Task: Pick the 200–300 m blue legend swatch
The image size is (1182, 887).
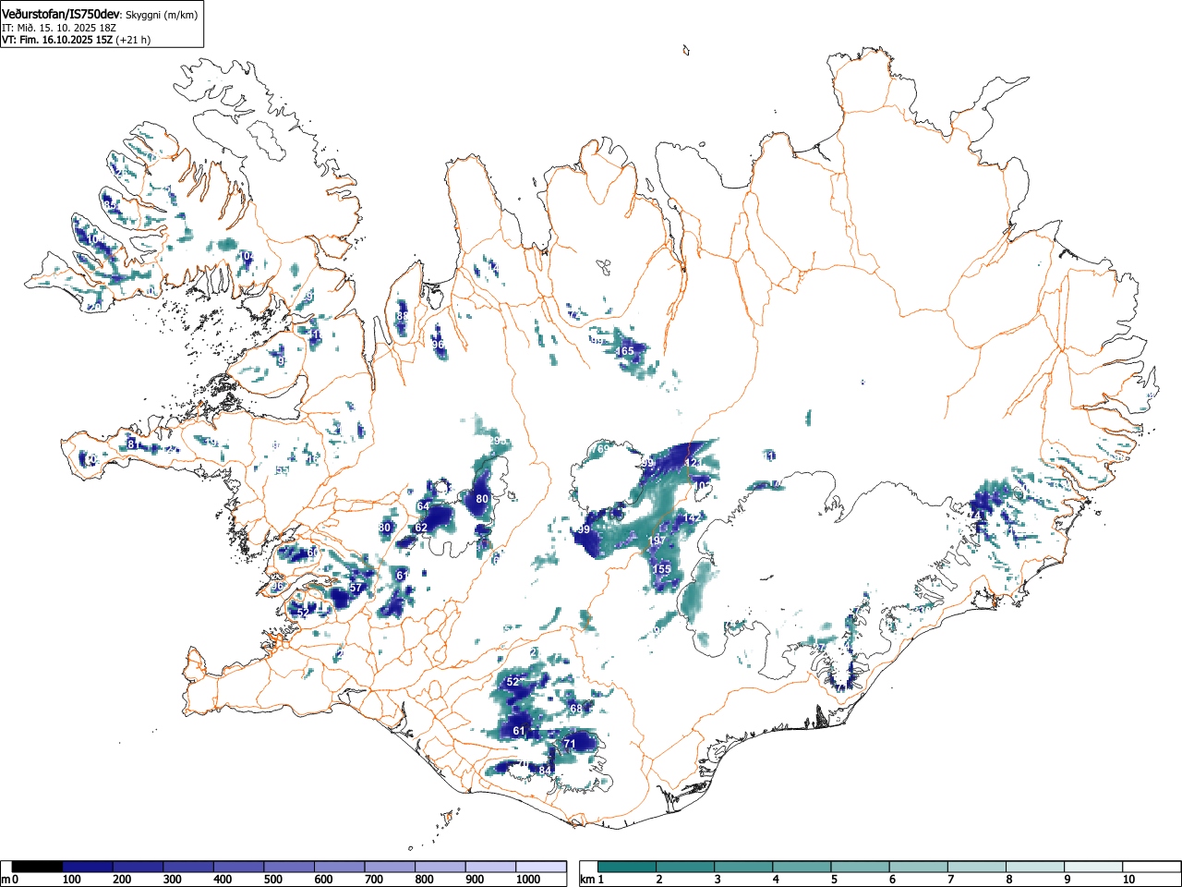Action: pyautogui.click(x=139, y=867)
